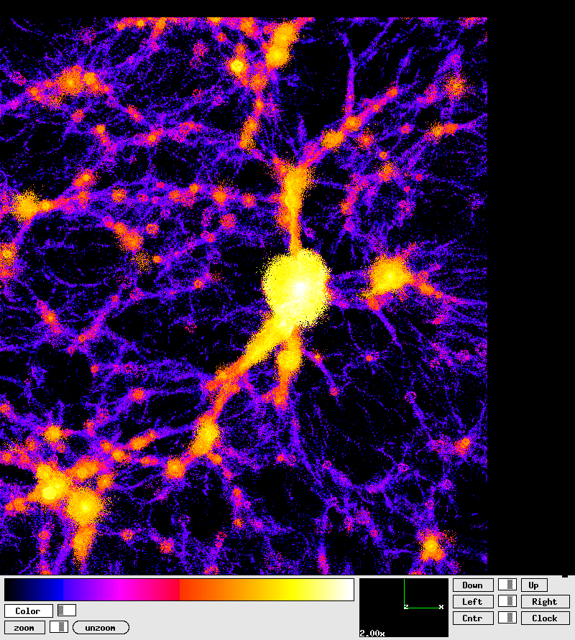This screenshot has height=640, width=575.
Task: Click the unzoom button
Action: tap(101, 628)
